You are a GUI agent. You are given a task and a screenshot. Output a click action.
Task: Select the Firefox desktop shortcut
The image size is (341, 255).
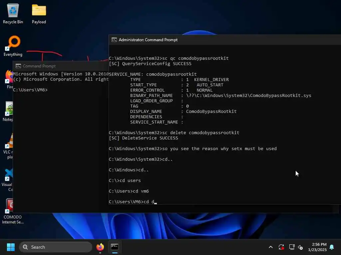click(x=9, y=79)
